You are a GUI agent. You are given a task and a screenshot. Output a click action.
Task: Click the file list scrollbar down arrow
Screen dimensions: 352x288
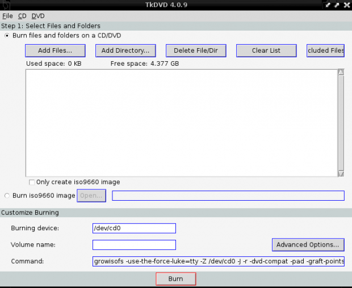pyautogui.click(x=341, y=174)
